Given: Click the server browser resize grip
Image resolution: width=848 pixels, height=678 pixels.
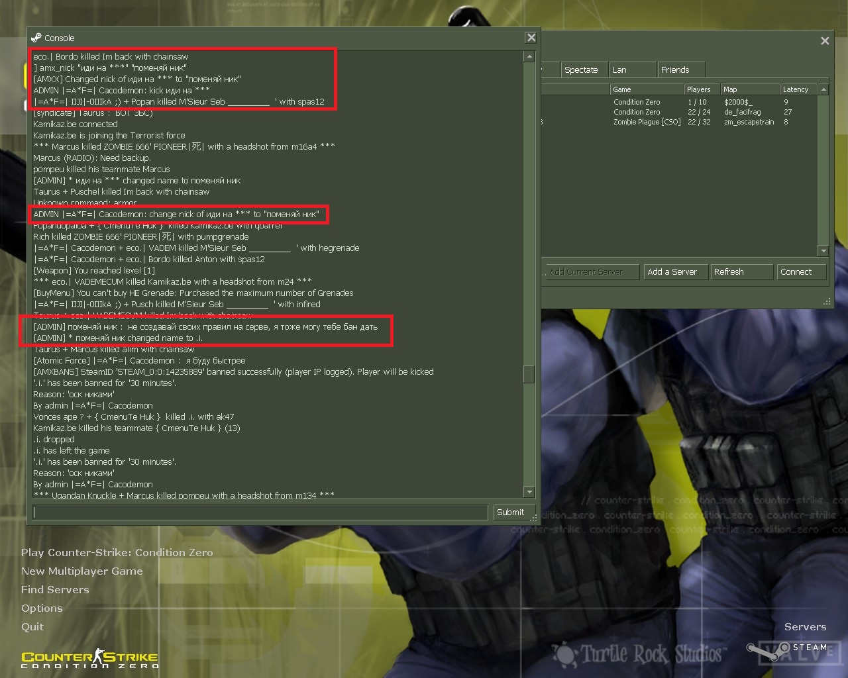Looking at the screenshot, I should (827, 301).
